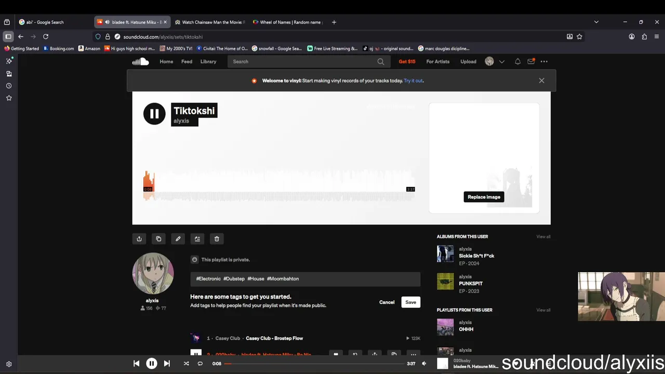Screen dimensions: 665x374
Task: Click the search magnifier icon
Action: tap(381, 61)
